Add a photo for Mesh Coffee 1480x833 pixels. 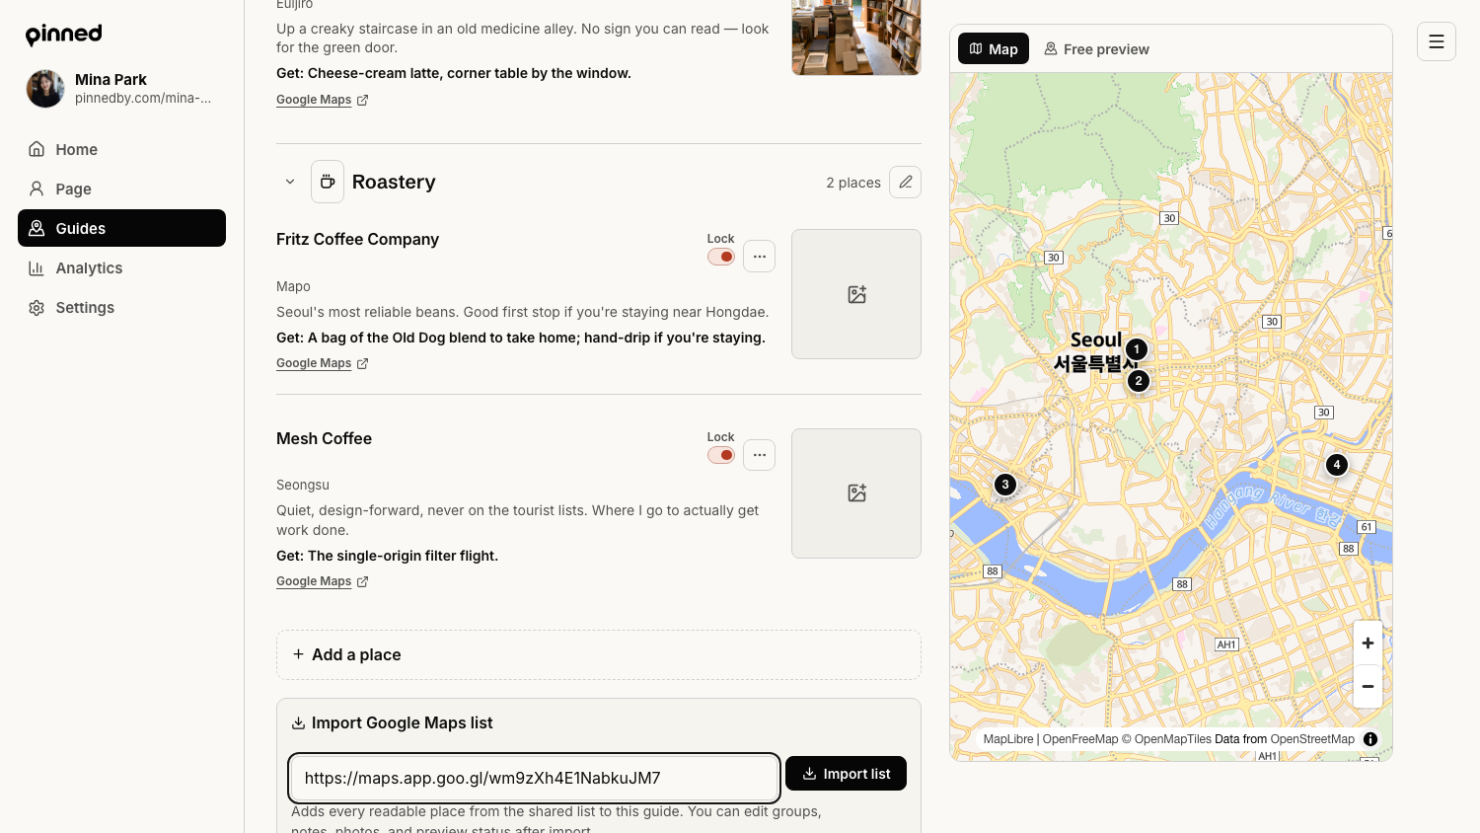pos(856,493)
